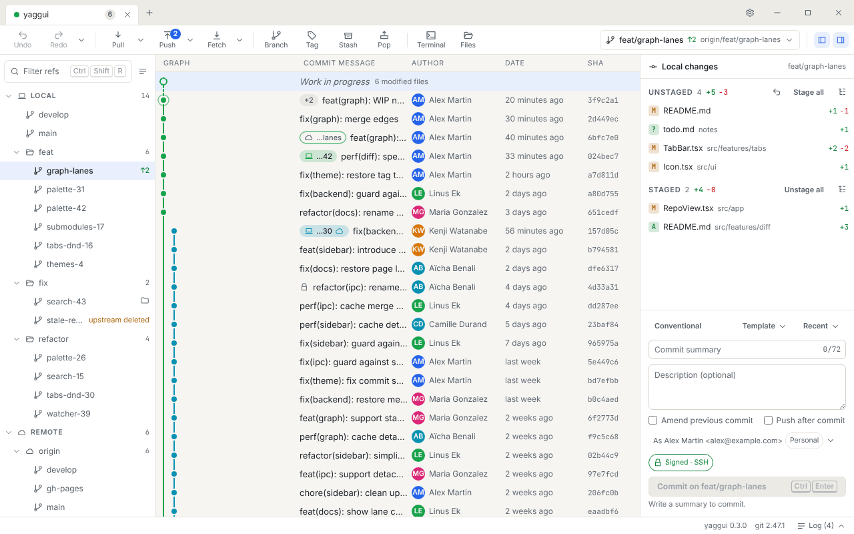
Task: Enable Amend previous commit checkbox
Action: (653, 421)
